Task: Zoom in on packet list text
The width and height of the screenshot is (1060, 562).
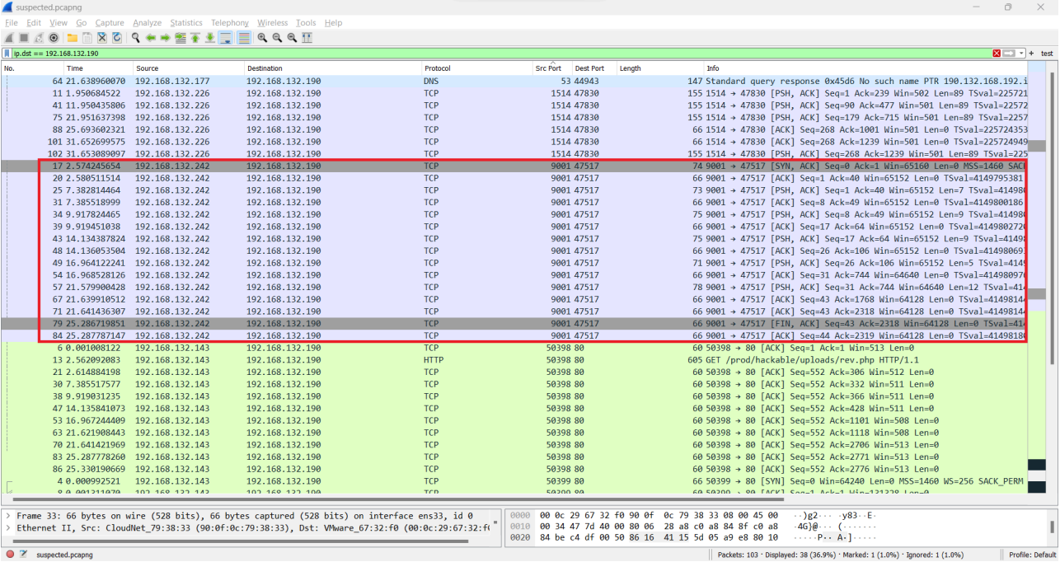Action: [262, 38]
